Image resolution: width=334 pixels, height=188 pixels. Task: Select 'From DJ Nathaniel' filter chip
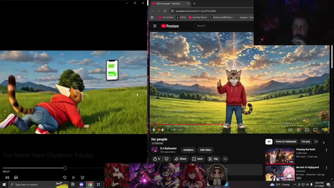(286, 142)
